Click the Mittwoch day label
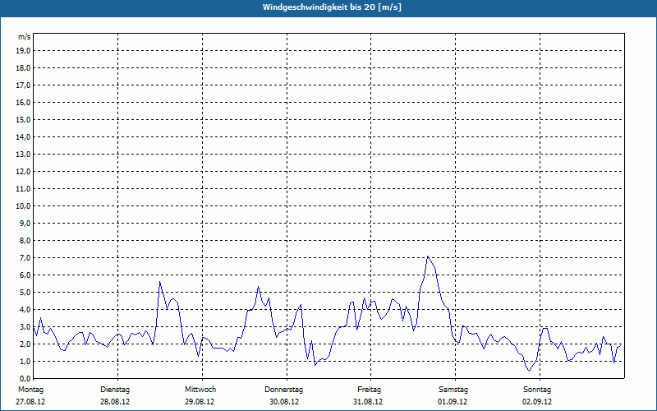The image size is (657, 411). 200,390
